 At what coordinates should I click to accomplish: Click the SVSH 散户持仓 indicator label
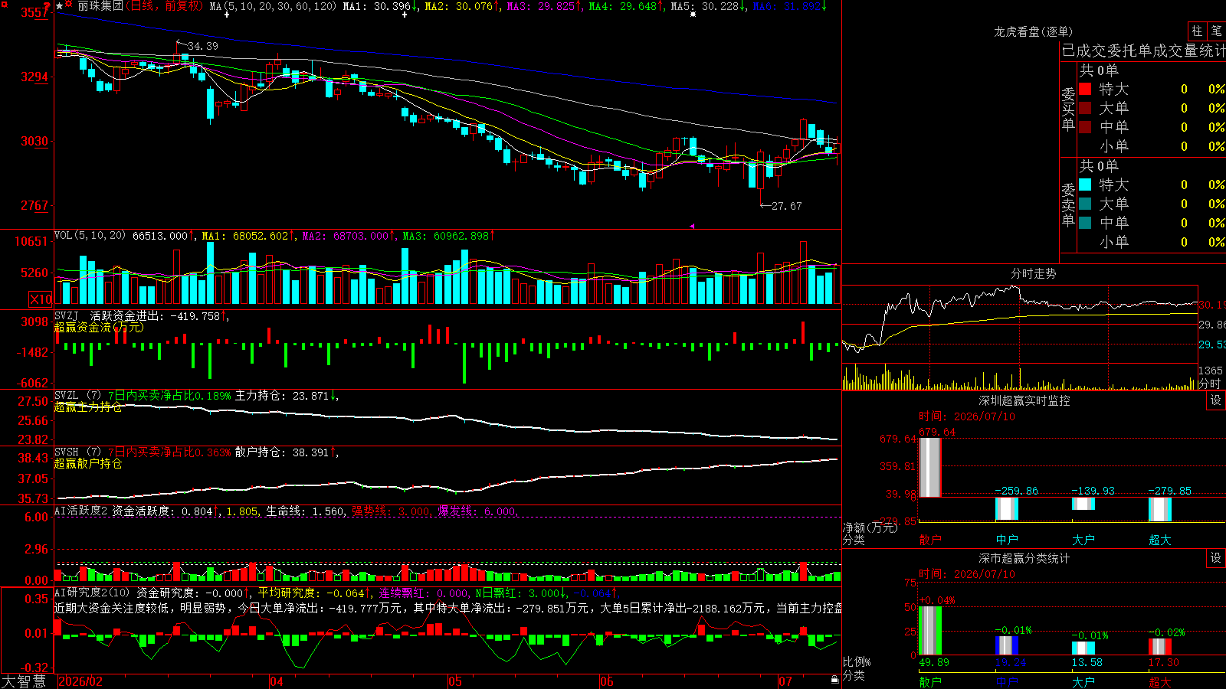(x=77, y=452)
